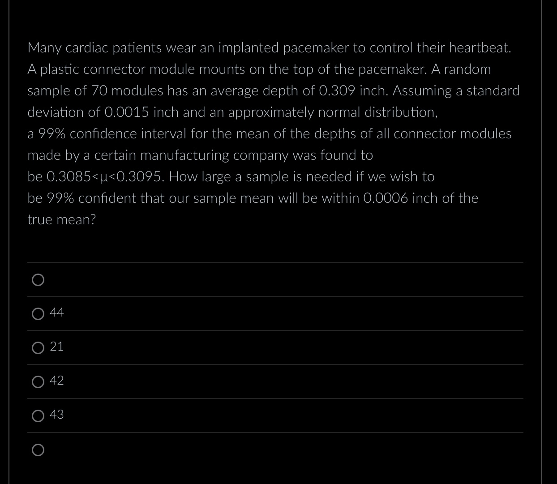This screenshot has height=484, width=557.
Task: Click the answer label showing 21
Action: tap(56, 347)
